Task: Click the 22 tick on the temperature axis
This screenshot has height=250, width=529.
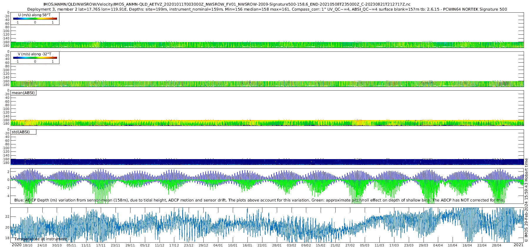Action: click(7, 216)
